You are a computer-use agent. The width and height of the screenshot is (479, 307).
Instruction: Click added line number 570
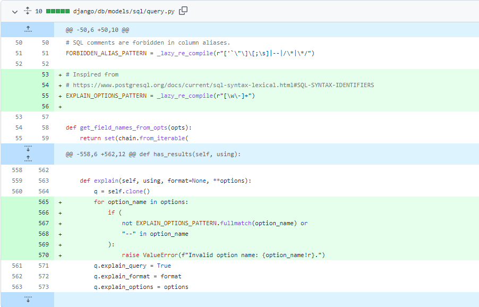(44, 255)
